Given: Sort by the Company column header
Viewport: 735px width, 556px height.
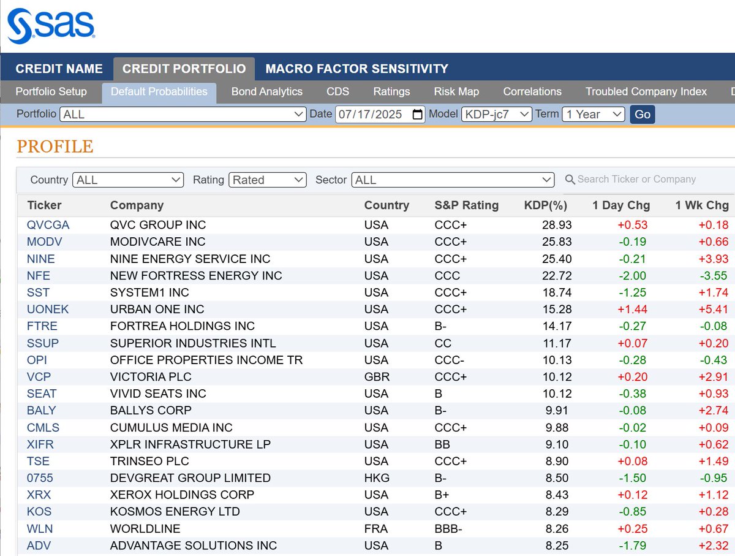Looking at the screenshot, I should point(137,205).
